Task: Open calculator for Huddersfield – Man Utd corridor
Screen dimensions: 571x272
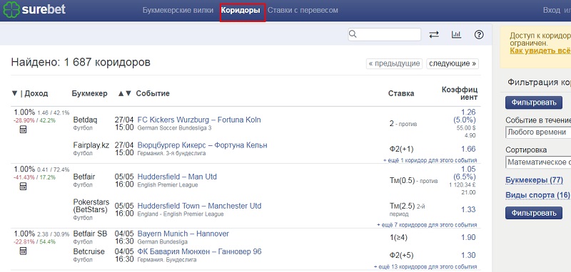Action: tap(23, 187)
